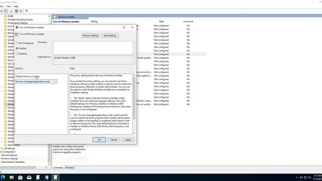
Task: Click the active Group Policy Editor taskbar icon
Action: 55,177
